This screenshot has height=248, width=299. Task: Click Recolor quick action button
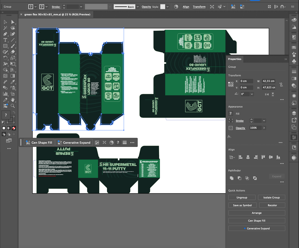[272, 205]
